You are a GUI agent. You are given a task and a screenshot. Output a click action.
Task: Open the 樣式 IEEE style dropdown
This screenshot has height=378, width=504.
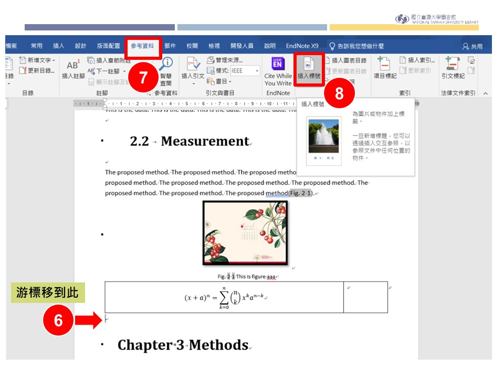257,70
